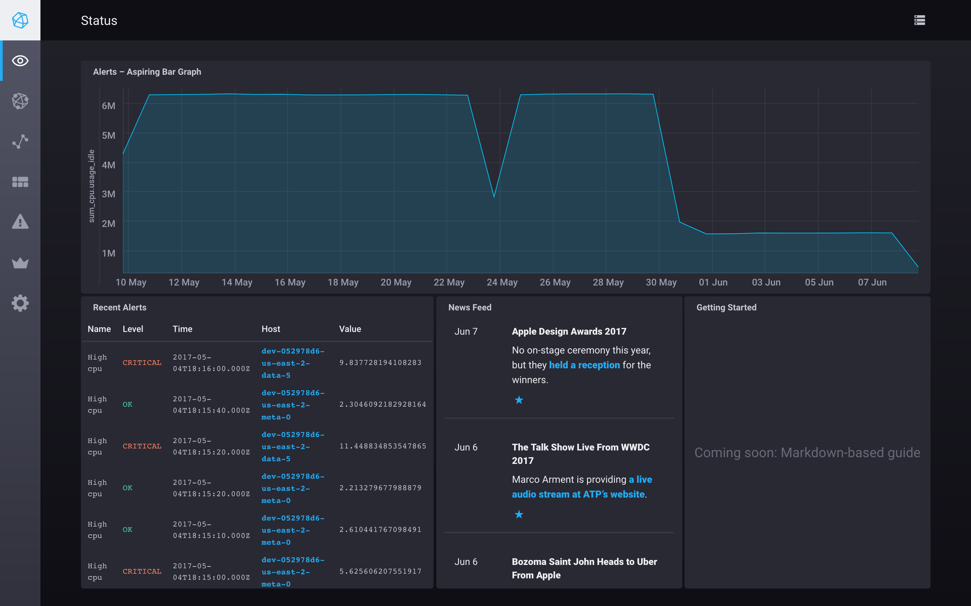Toggle the star on the Apple Design Awards item

point(519,400)
